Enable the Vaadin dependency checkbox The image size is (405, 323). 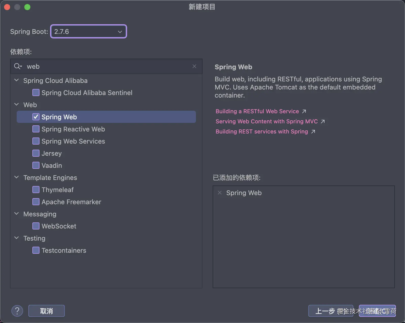click(x=36, y=165)
